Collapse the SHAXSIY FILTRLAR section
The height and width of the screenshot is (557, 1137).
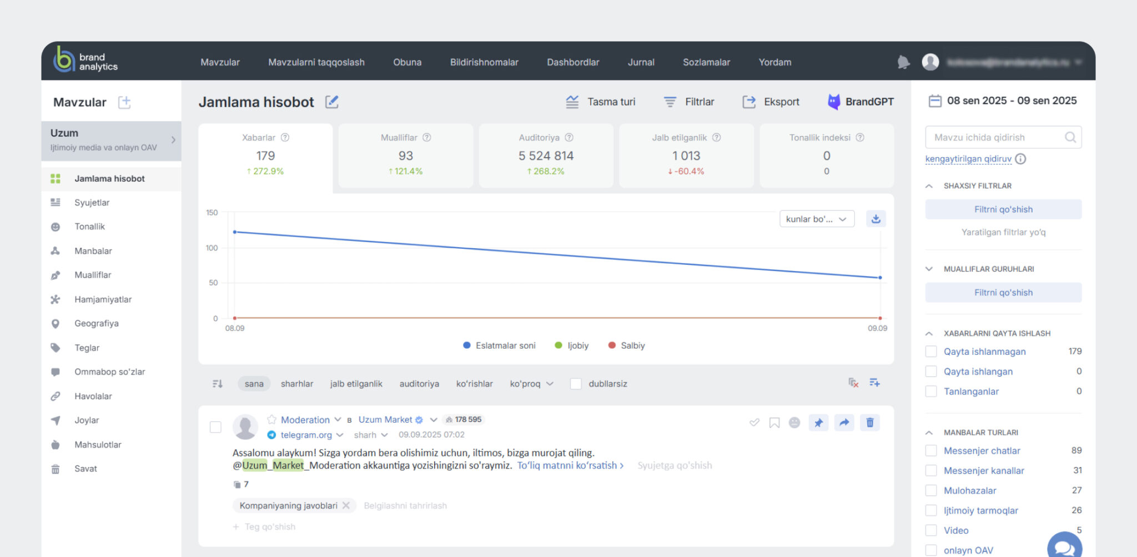[929, 186]
